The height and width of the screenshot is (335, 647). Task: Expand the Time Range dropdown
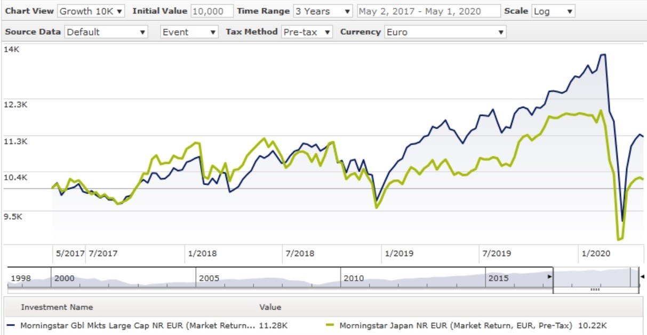[323, 11]
